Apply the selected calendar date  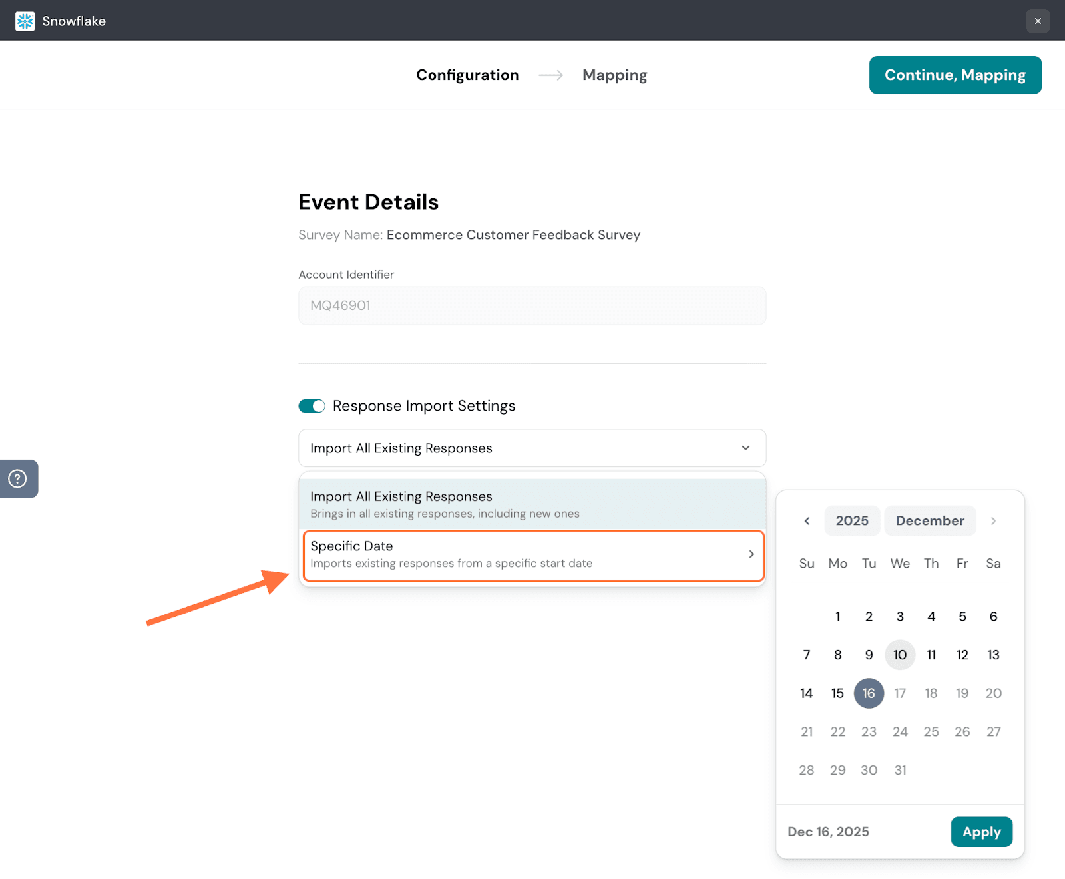981,832
